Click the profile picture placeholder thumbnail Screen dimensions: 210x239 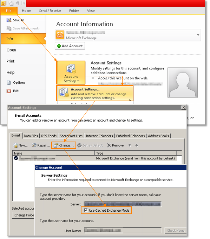click(x=183, y=82)
